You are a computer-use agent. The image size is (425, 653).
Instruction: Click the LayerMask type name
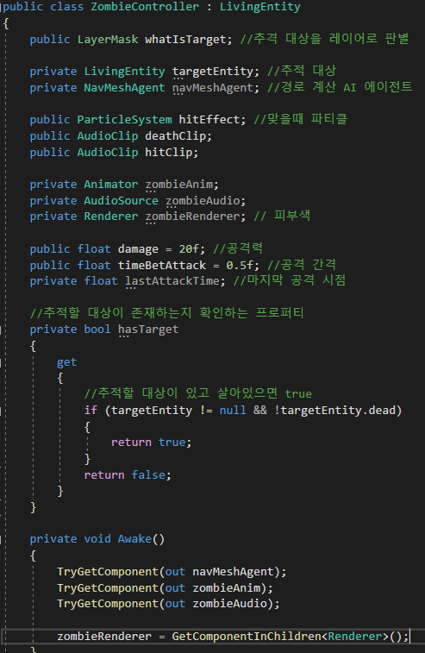[108, 39]
